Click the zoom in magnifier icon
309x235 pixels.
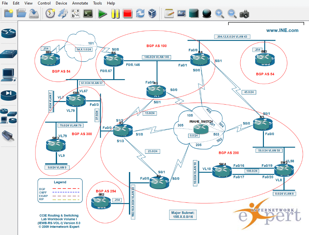coord(219,14)
